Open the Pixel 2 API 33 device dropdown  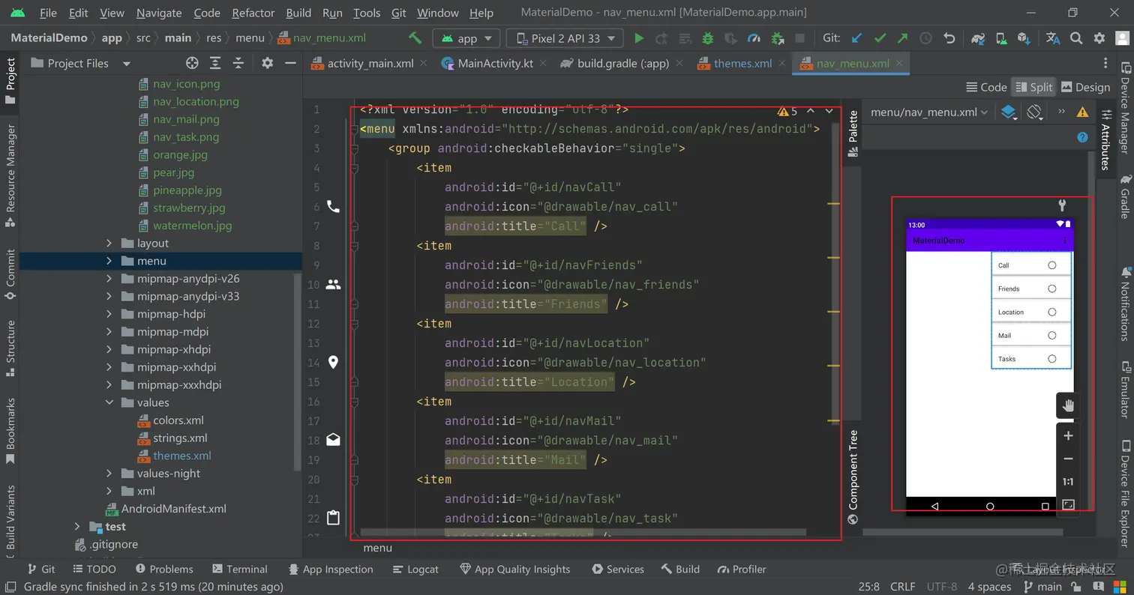pos(565,38)
